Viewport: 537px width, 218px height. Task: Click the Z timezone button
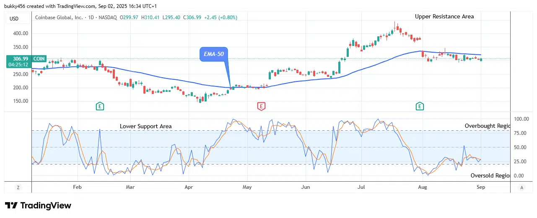(x=18, y=188)
